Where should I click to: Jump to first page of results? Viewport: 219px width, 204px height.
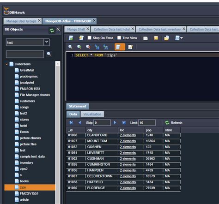point(71,123)
